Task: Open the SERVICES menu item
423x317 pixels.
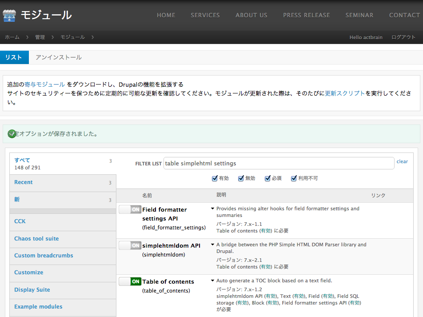Action: tap(205, 15)
